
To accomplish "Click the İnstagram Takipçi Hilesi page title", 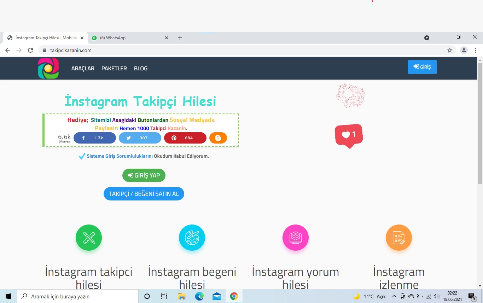I will 140,101.
